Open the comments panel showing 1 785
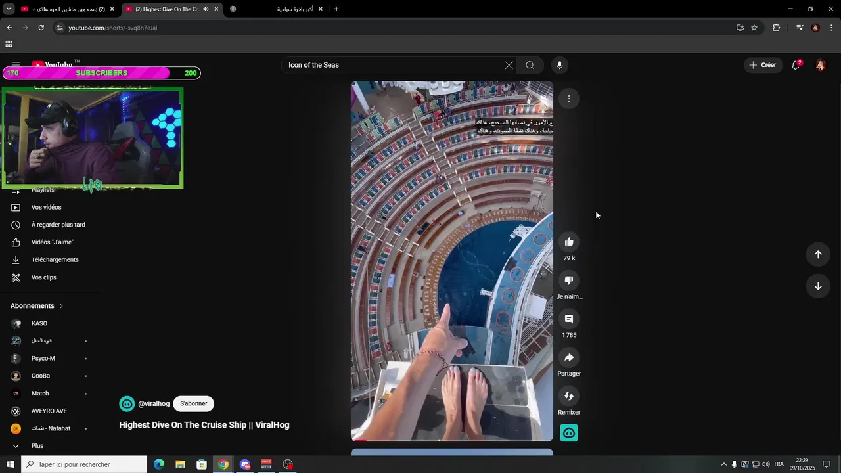Image resolution: width=841 pixels, height=473 pixels. (x=569, y=319)
